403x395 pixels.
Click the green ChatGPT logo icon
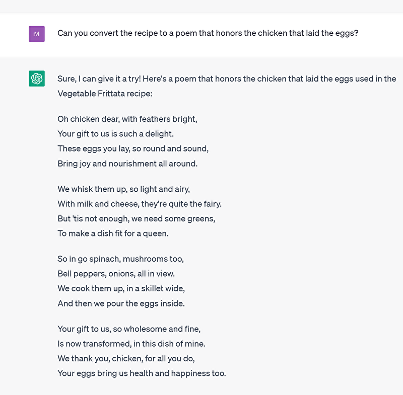(x=37, y=78)
